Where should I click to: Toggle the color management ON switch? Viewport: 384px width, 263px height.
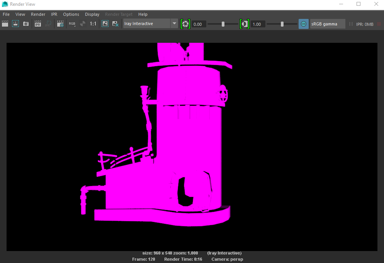[x=303, y=24]
